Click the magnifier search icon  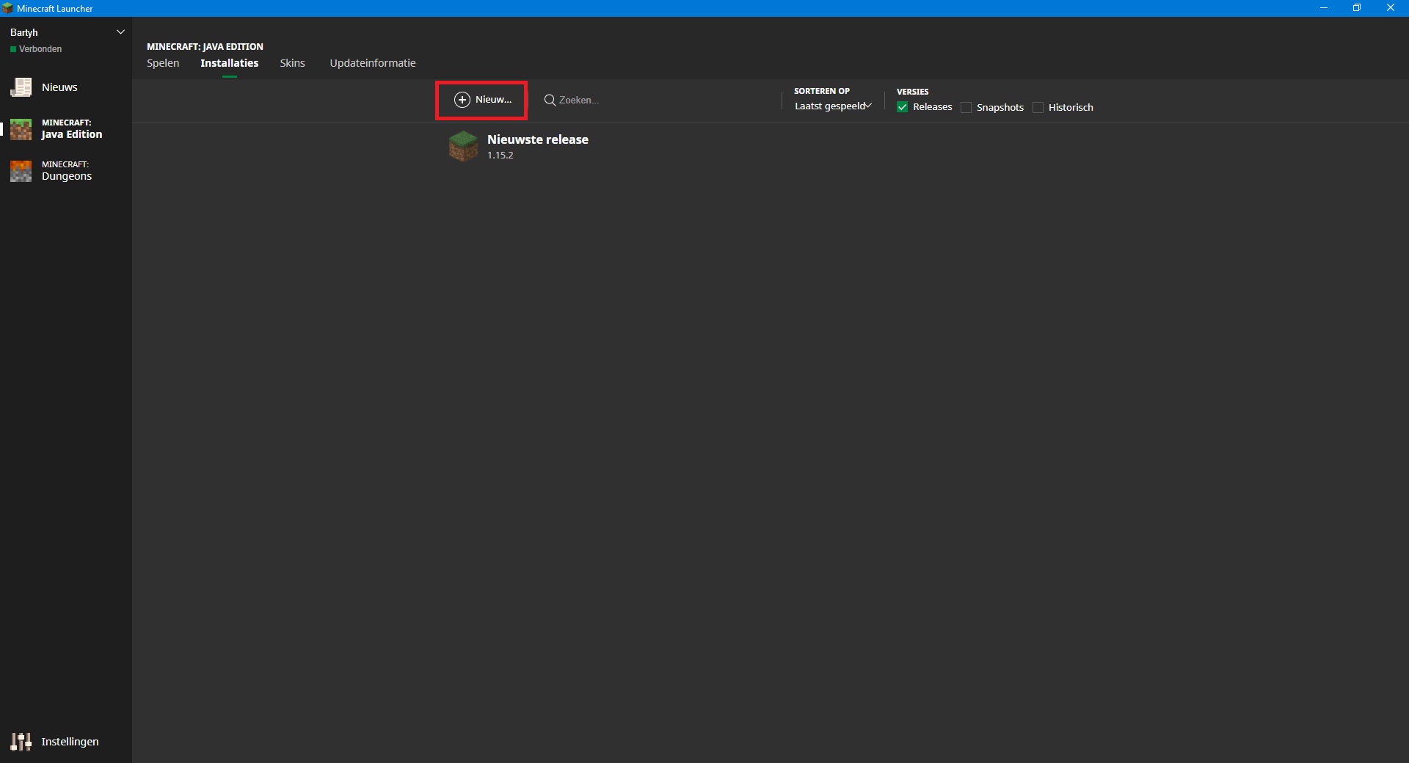click(550, 100)
